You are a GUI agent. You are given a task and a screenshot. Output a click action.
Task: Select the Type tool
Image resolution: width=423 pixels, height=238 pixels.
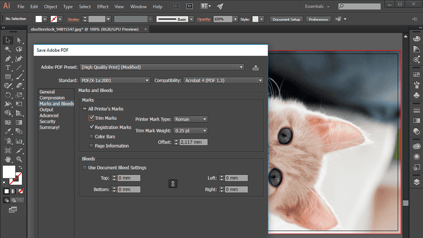pos(8,68)
